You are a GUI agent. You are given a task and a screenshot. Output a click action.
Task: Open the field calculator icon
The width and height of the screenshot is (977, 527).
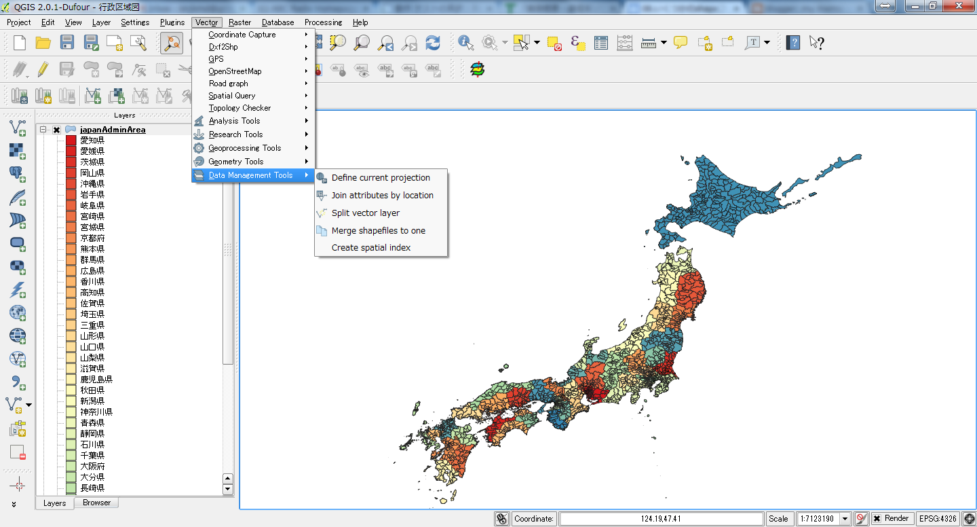pos(625,43)
